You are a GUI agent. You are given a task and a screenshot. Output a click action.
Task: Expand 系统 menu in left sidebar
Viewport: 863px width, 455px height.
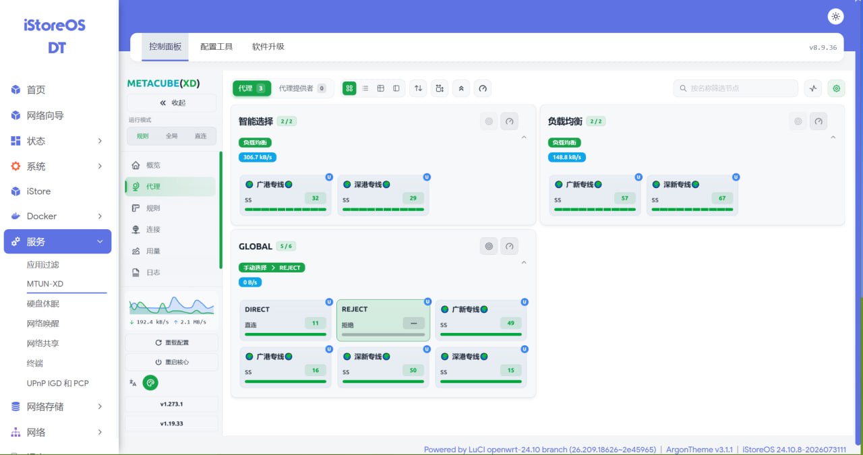57,166
